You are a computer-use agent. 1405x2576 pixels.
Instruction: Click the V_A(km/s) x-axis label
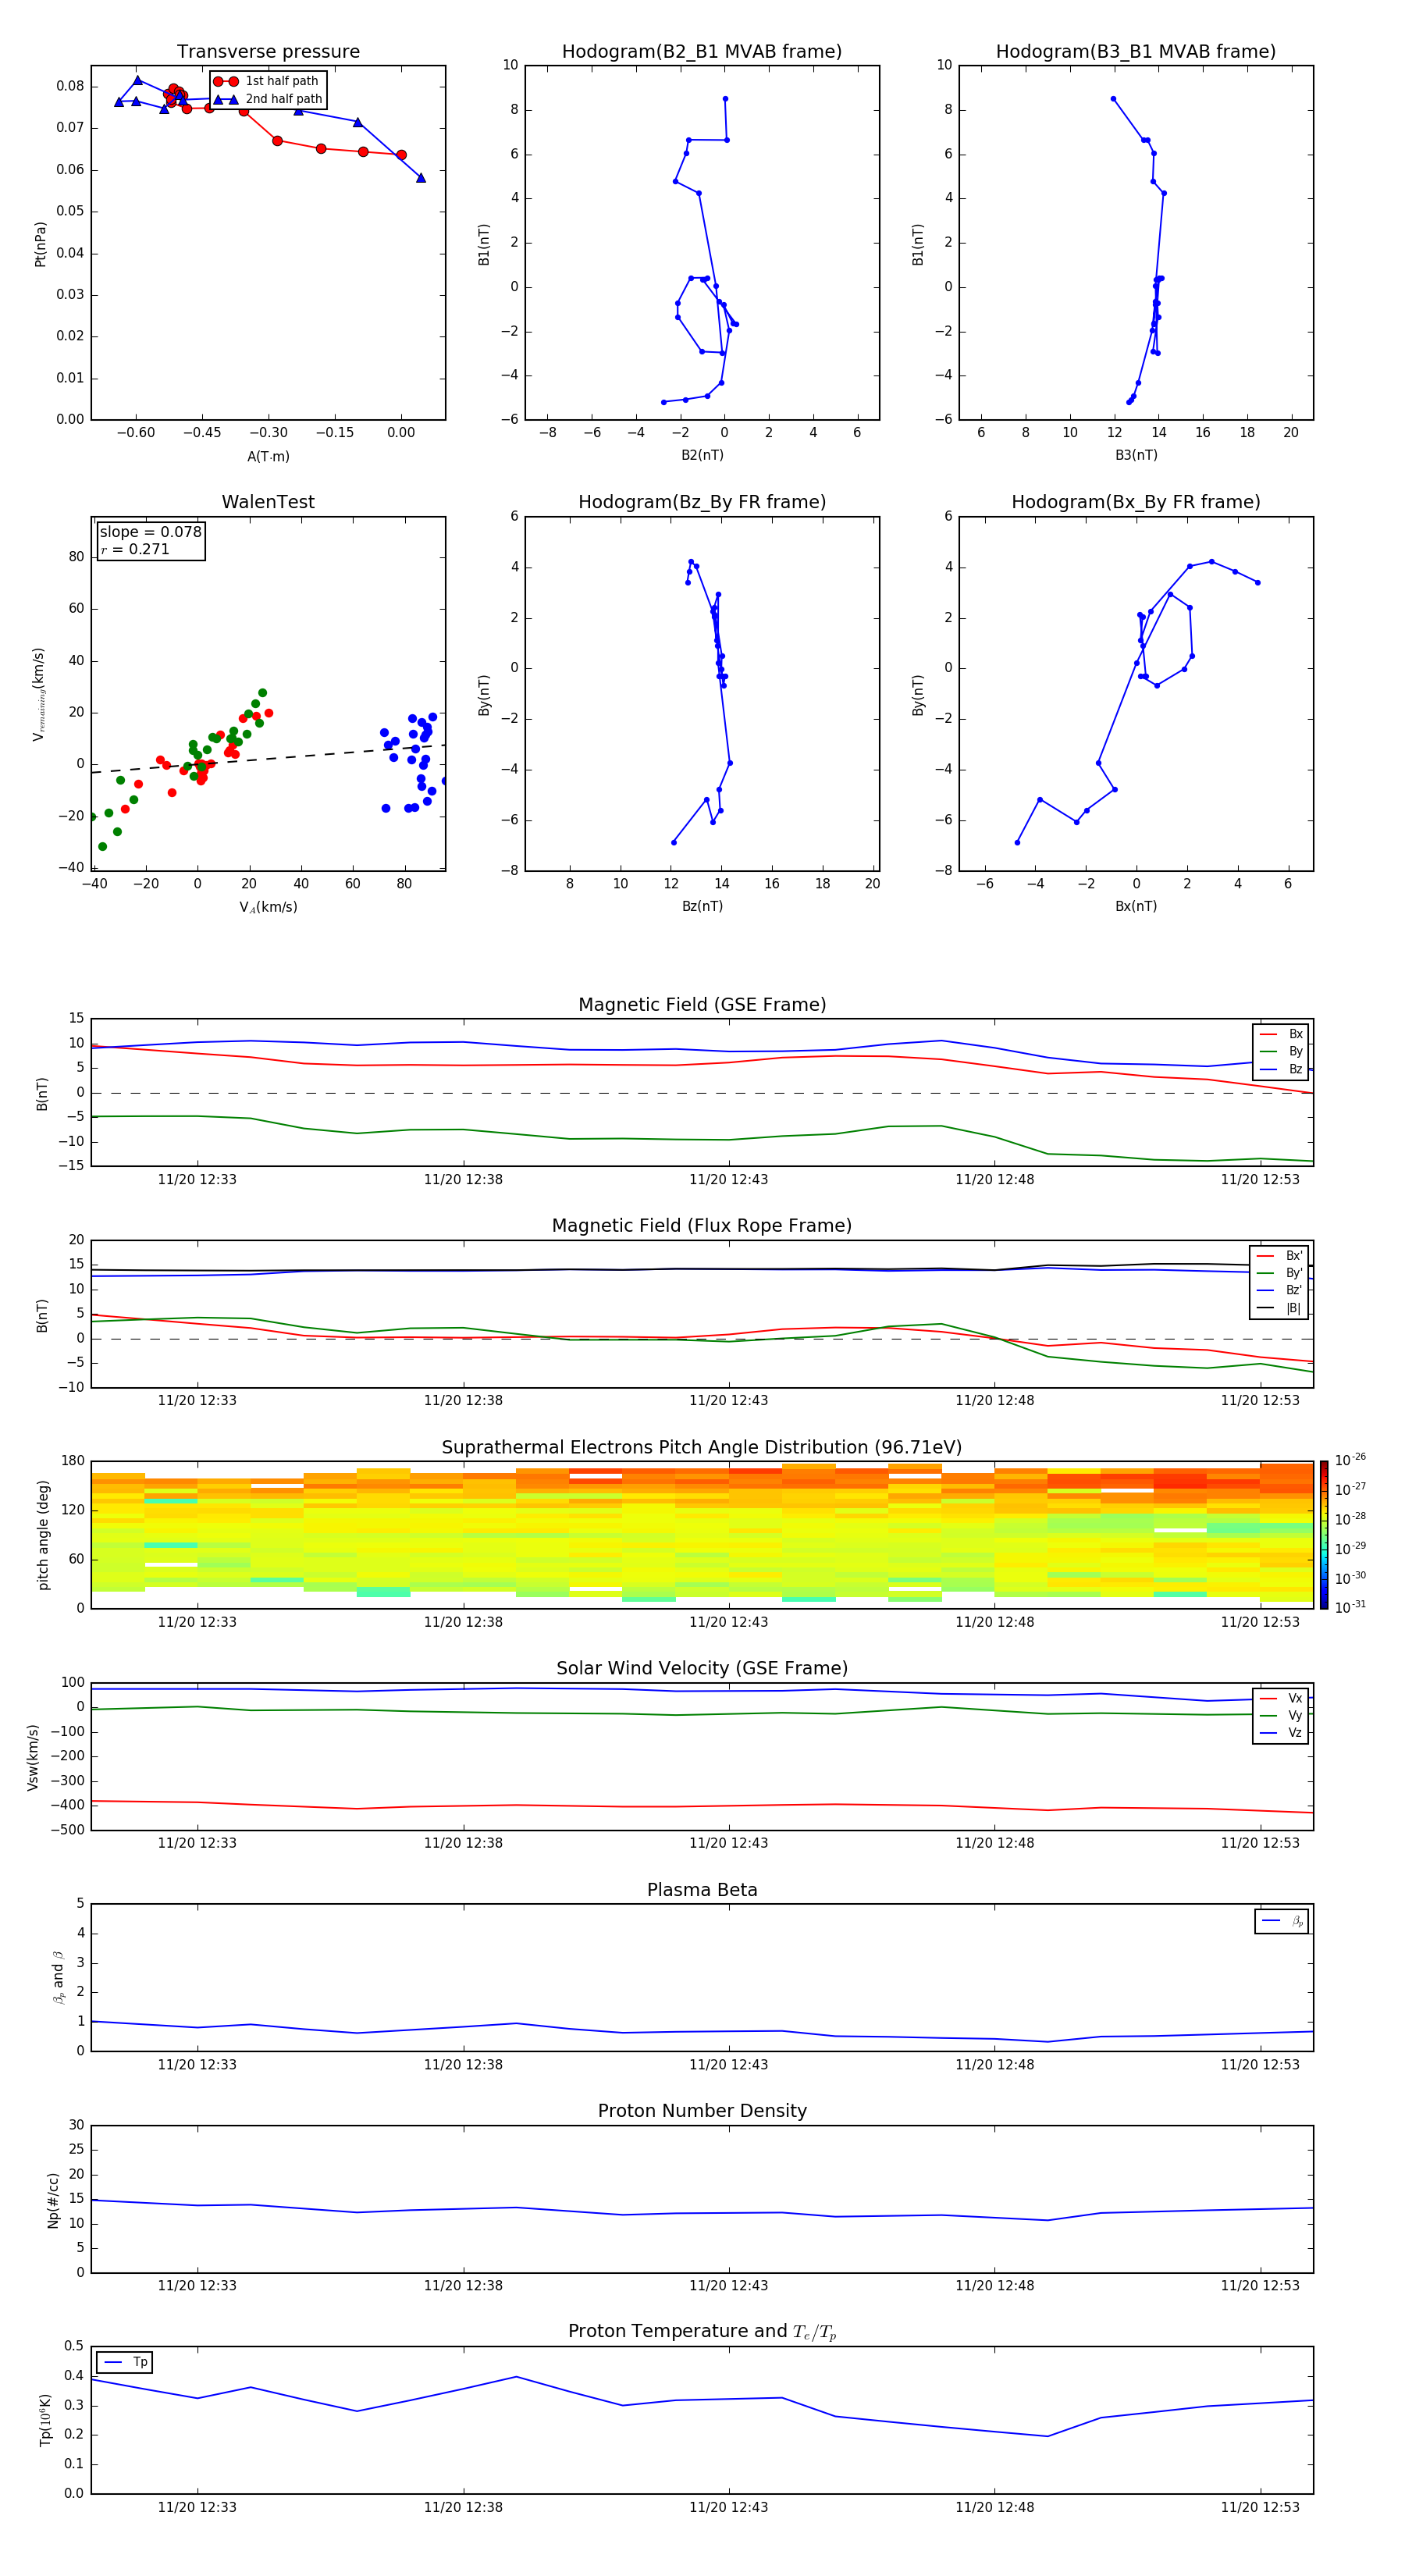click(268, 907)
